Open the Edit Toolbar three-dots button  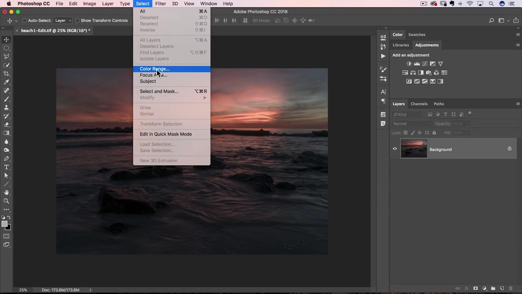[7, 209]
